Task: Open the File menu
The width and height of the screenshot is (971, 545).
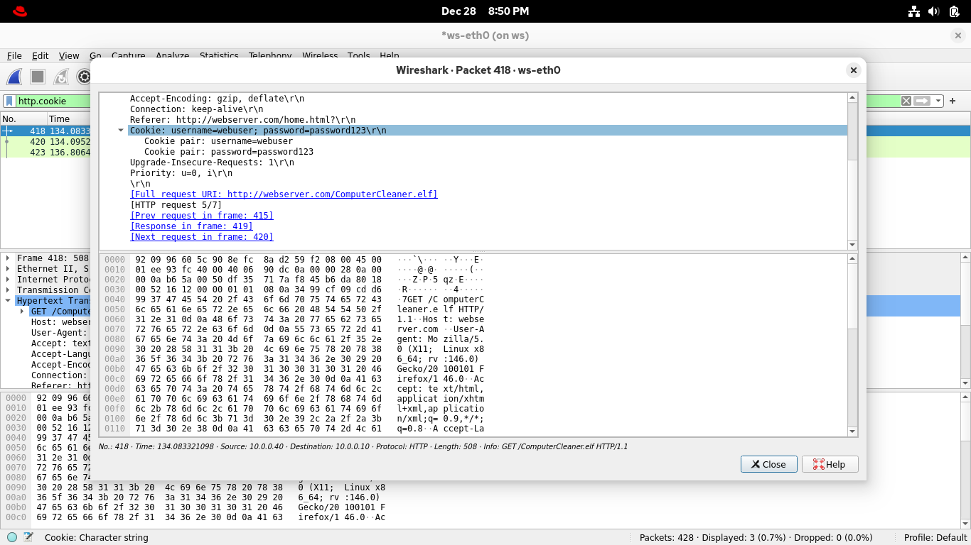Action: coord(14,55)
